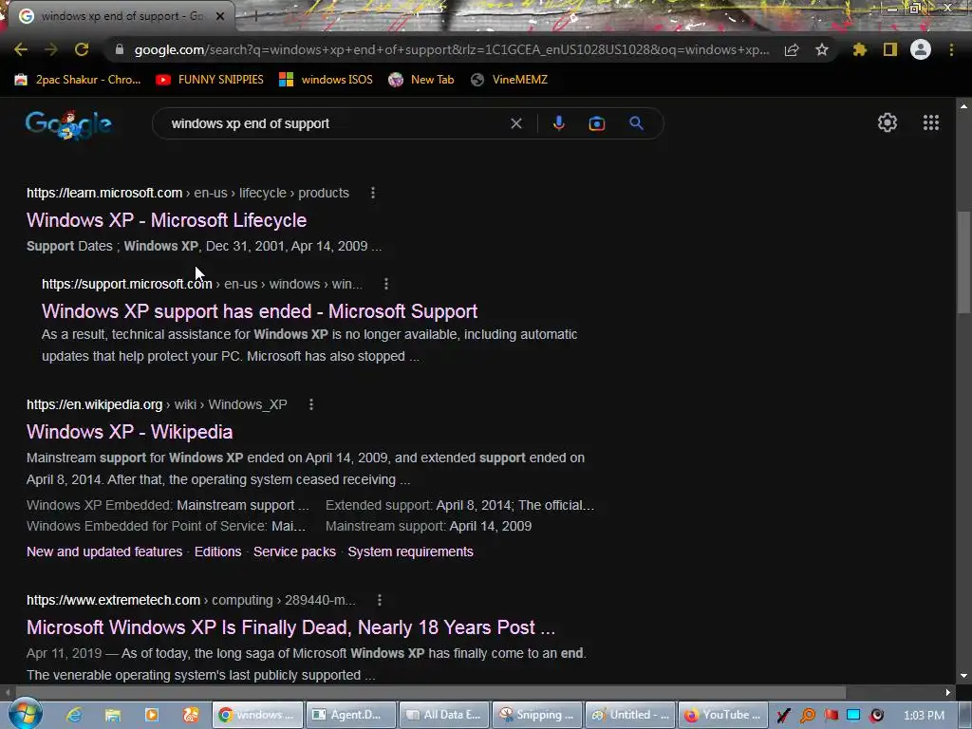Open Windows XP - Wikipedia result
The width and height of the screenshot is (972, 729).
point(129,432)
